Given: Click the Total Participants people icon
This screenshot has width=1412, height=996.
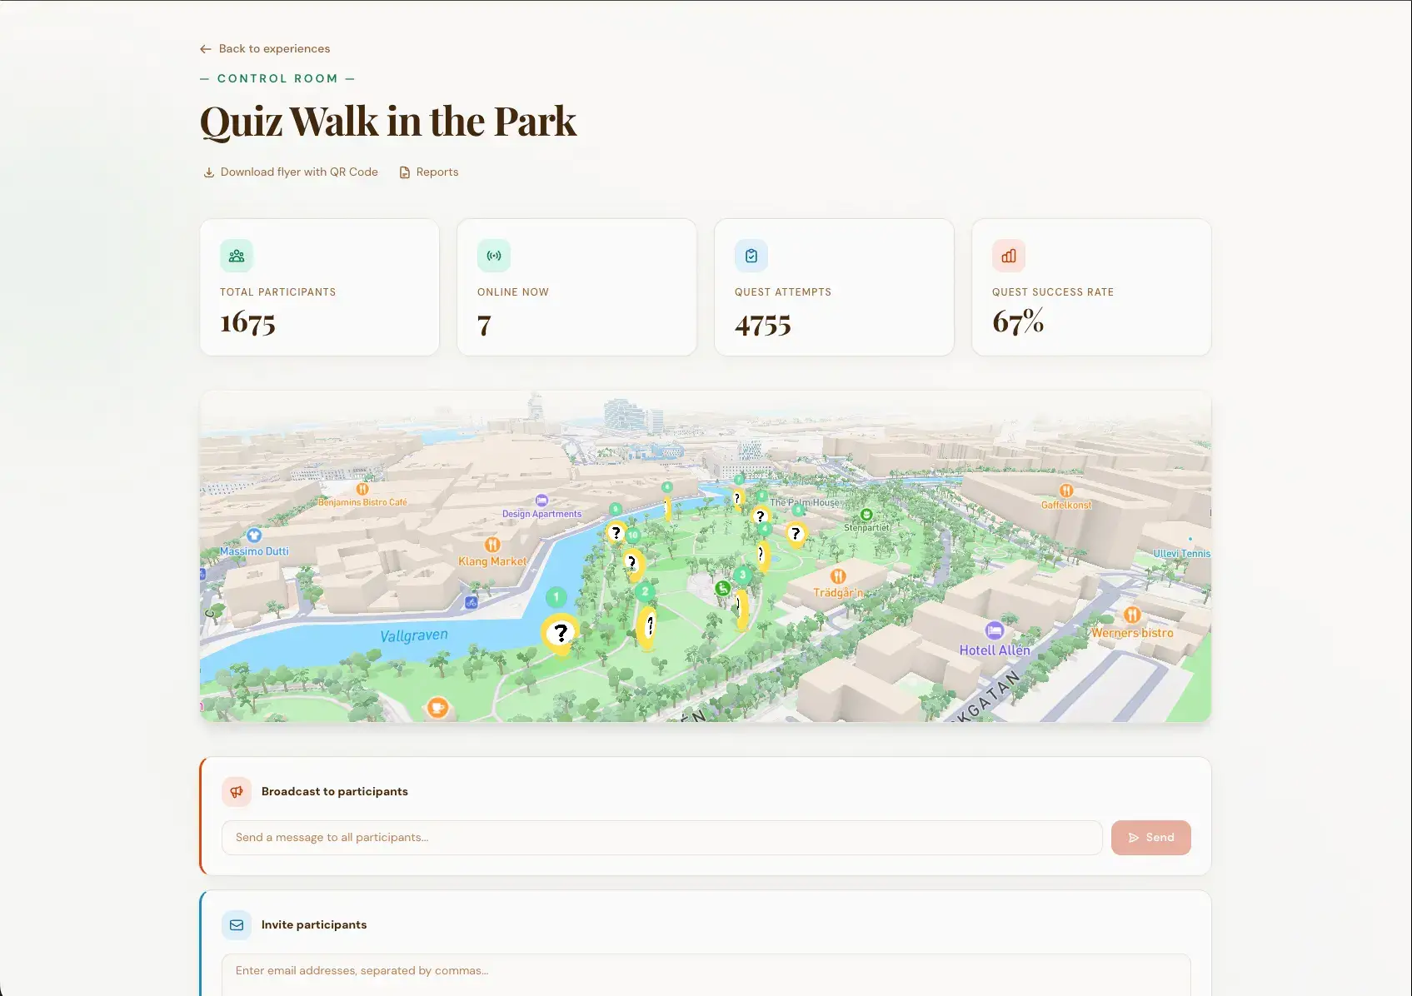Looking at the screenshot, I should [x=237, y=256].
